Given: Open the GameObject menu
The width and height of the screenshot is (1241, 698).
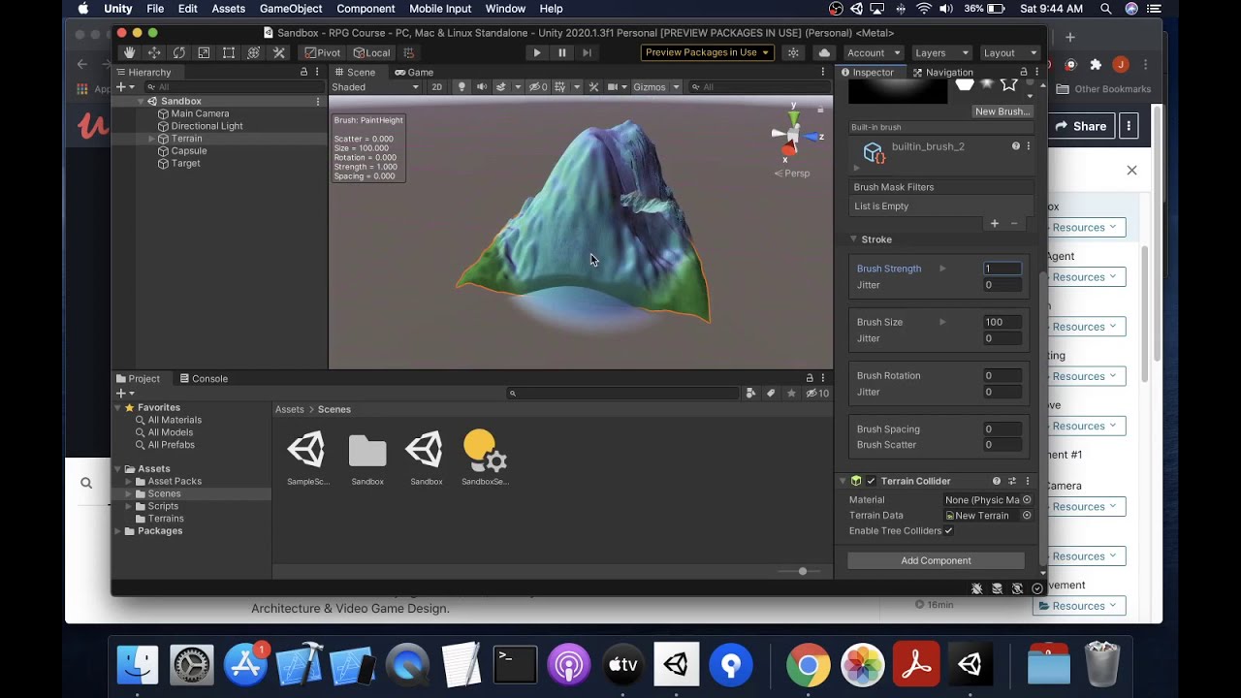Looking at the screenshot, I should [291, 9].
